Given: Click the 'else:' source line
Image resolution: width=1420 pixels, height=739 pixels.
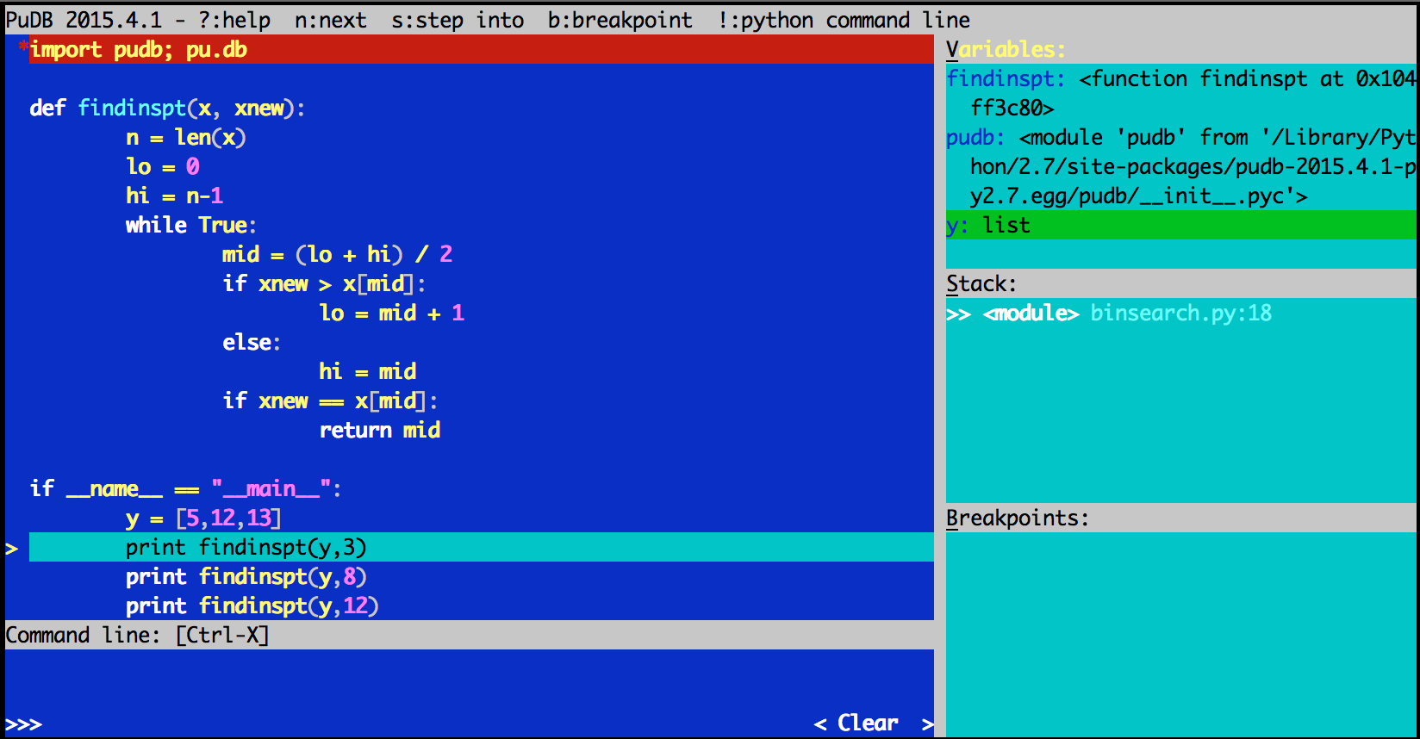Looking at the screenshot, I should (252, 342).
